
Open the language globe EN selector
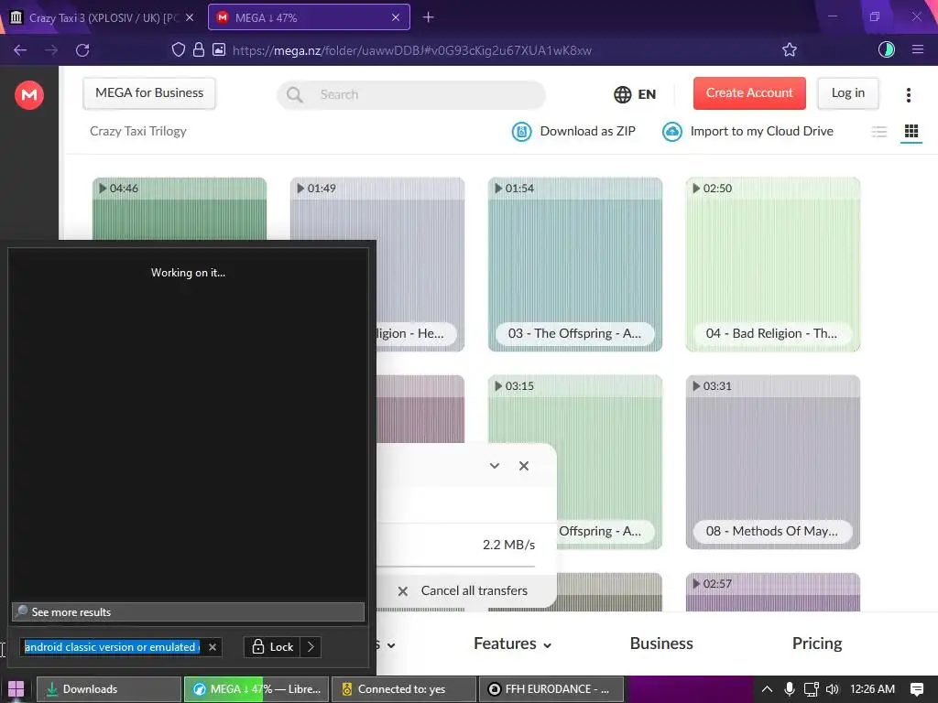click(x=635, y=94)
